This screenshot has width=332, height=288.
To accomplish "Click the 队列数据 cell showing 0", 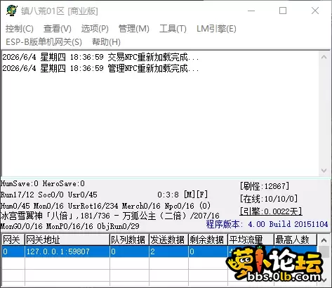I will click(x=129, y=251).
